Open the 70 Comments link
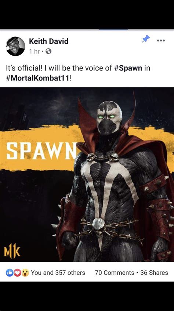Image resolution: width=174 pixels, height=311 pixels. point(115,273)
